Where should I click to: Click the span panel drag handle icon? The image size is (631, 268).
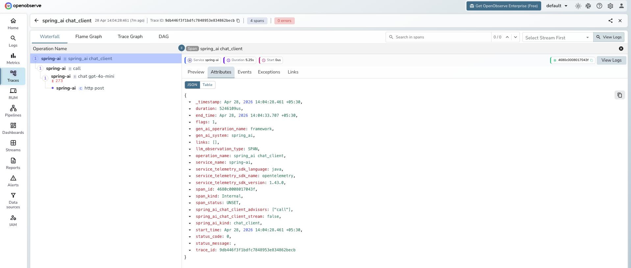(182, 48)
